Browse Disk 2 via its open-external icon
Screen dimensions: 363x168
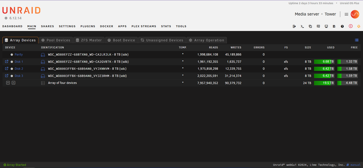[7, 69]
